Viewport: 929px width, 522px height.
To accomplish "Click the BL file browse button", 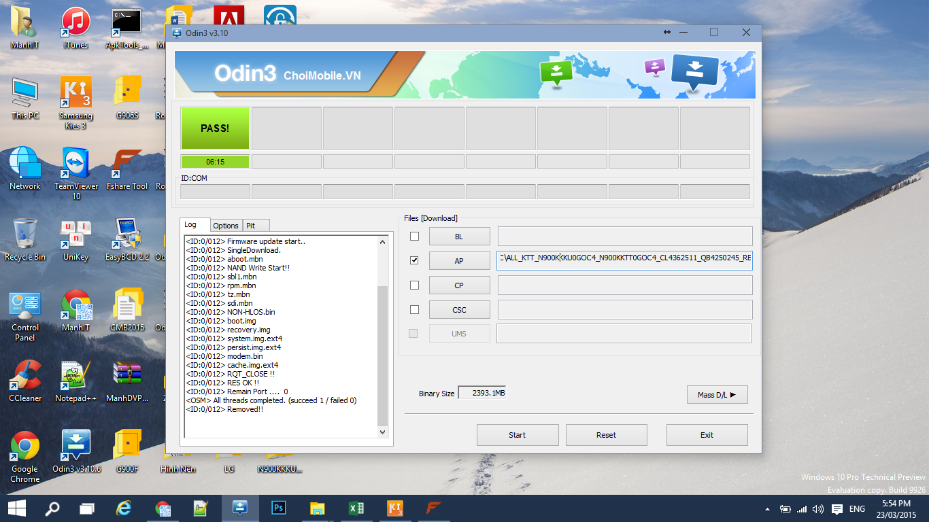I will pyautogui.click(x=459, y=237).
